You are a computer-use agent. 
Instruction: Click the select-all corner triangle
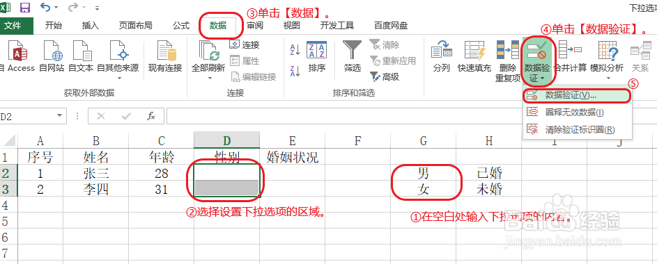(x=8, y=140)
